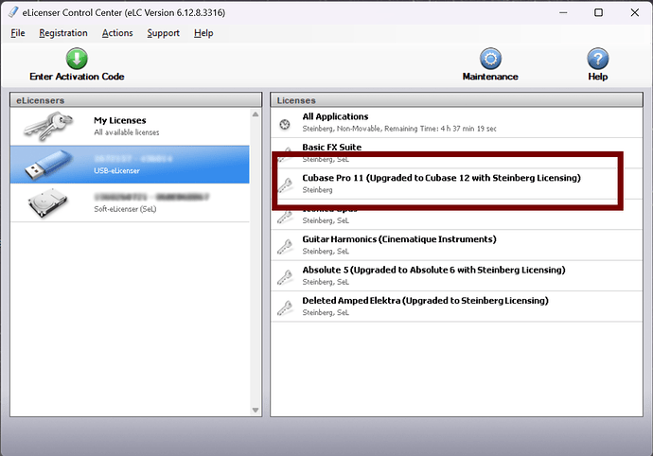Maximize the eLicenser Control Center window
The image size is (653, 456).
point(598,12)
